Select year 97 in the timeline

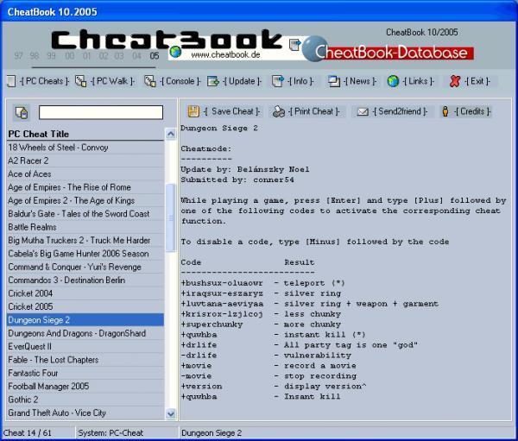click(18, 55)
